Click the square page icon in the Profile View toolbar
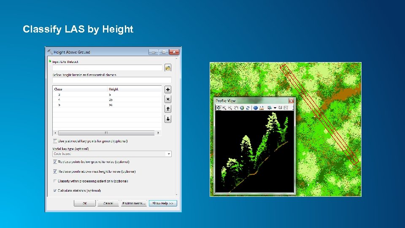The height and width of the screenshot is (228, 405). pyautogui.click(x=280, y=108)
